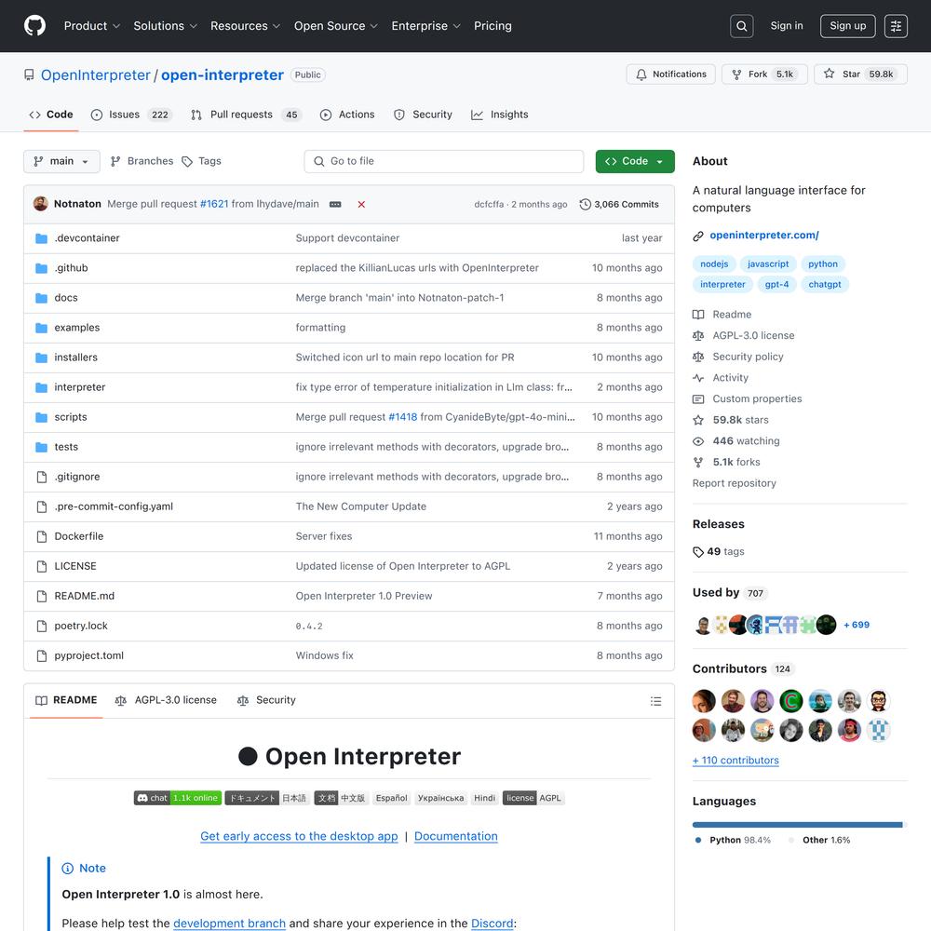
Task: View repository Activity
Action: [x=721, y=378]
